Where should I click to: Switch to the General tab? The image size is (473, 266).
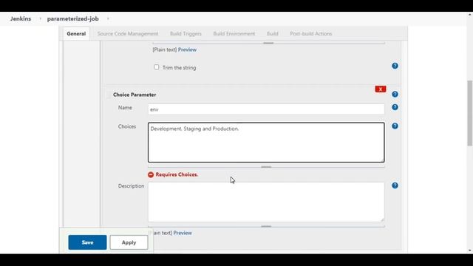coord(76,34)
